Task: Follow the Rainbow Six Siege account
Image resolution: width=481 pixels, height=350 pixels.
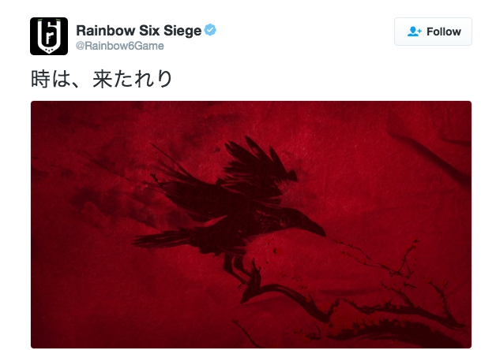Action: coord(433,32)
